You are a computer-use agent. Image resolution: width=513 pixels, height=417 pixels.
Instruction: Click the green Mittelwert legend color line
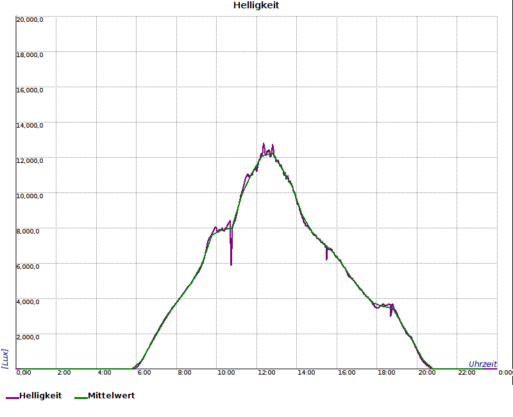(81, 398)
